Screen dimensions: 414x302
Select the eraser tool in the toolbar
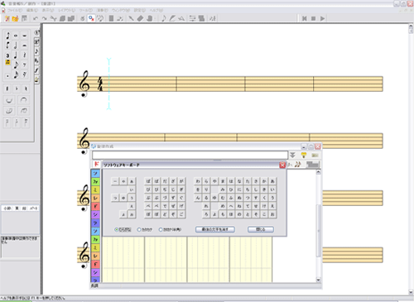tap(140, 18)
